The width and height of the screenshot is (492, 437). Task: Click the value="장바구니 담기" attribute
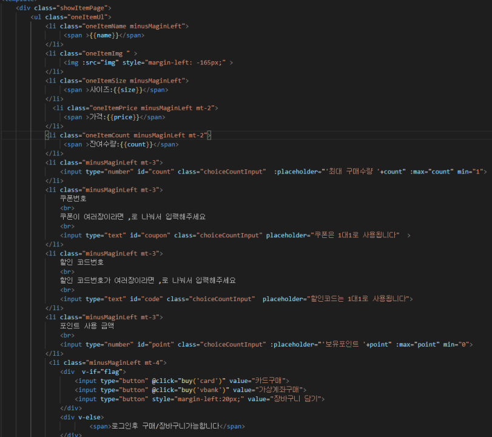click(285, 399)
